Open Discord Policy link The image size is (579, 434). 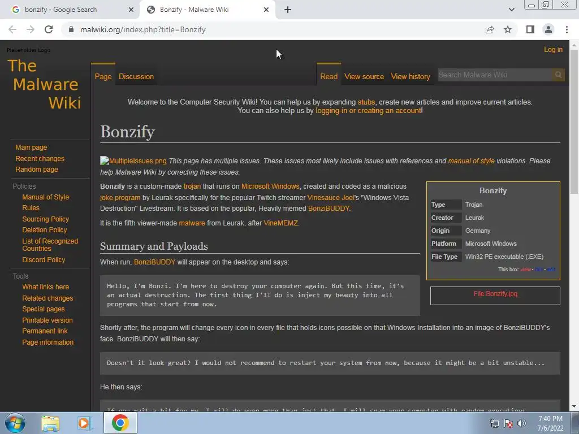click(x=44, y=260)
